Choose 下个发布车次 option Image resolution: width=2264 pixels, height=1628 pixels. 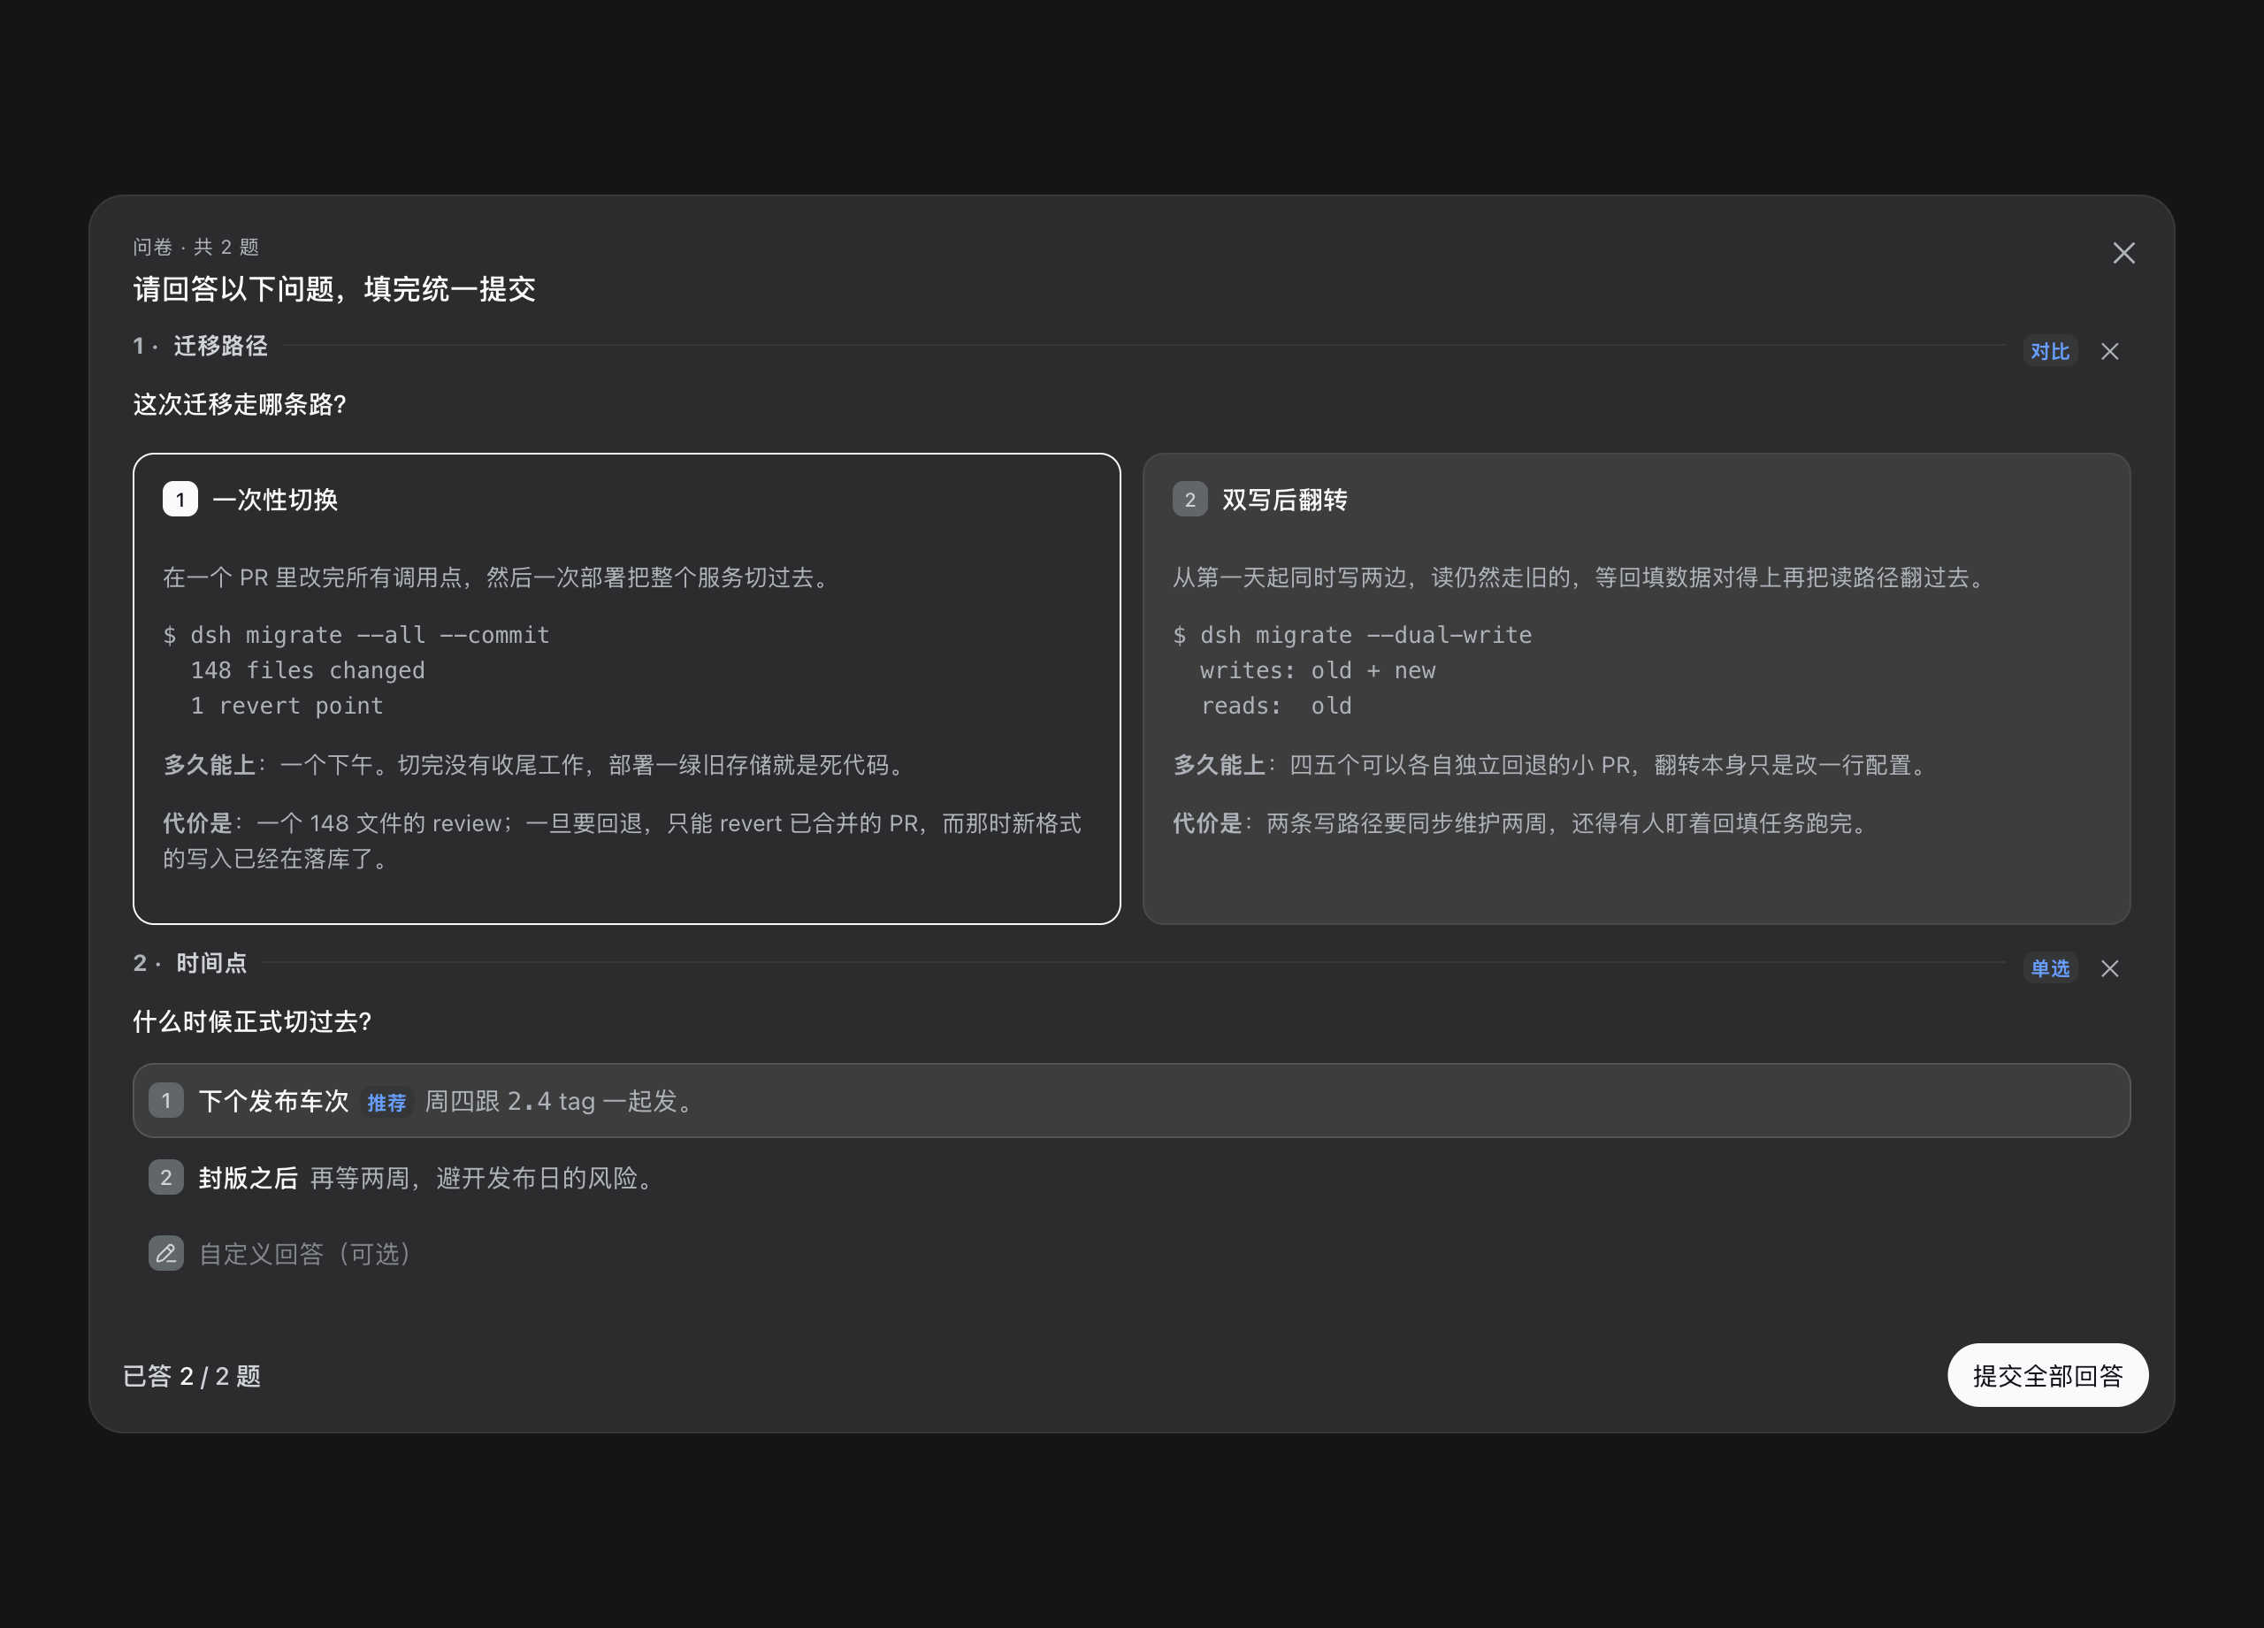click(x=1131, y=1101)
